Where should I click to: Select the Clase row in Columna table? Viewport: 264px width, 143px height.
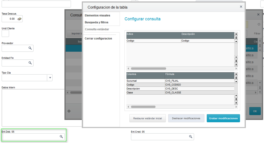pyautogui.click(x=180, y=93)
